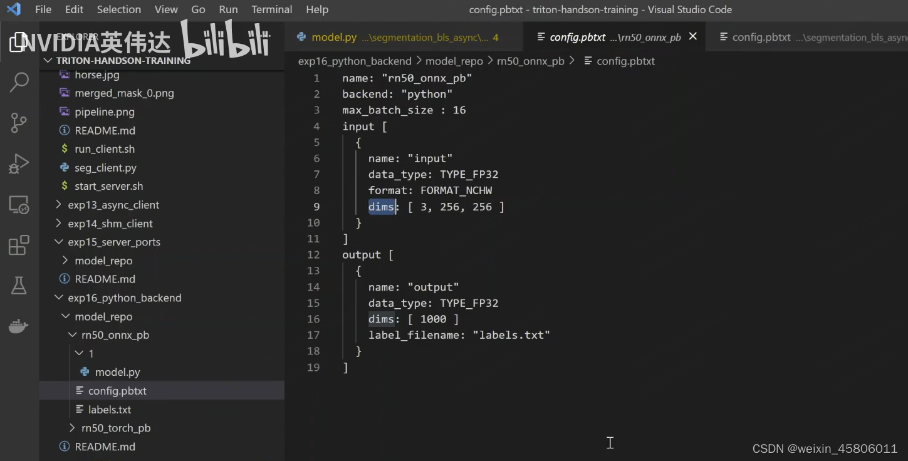Click max_batch_size on line 3
Screen dimensions: 908x461
[387, 110]
